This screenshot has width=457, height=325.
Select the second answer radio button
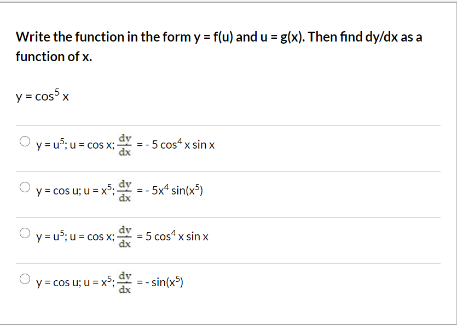25,186
